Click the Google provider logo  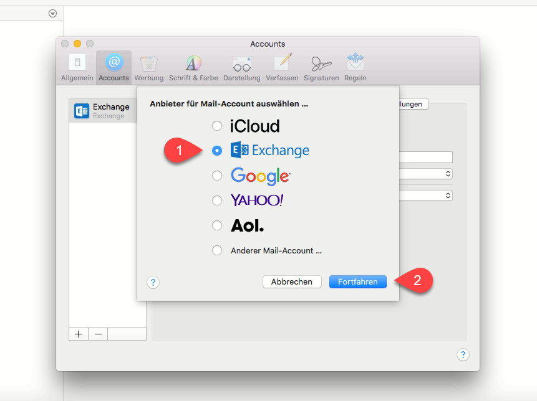tap(261, 176)
